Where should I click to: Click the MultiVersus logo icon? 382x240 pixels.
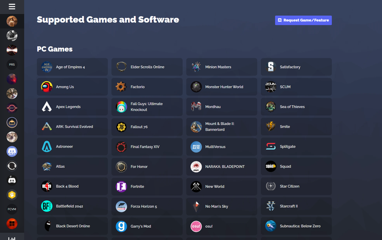point(196,147)
